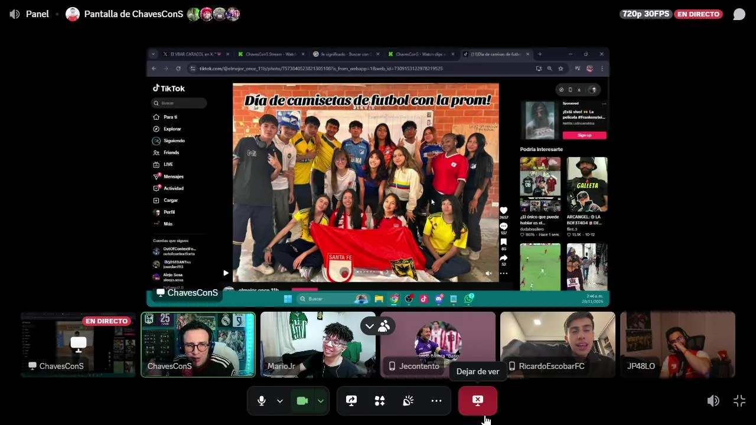Click the browser reload icon

(x=178, y=68)
